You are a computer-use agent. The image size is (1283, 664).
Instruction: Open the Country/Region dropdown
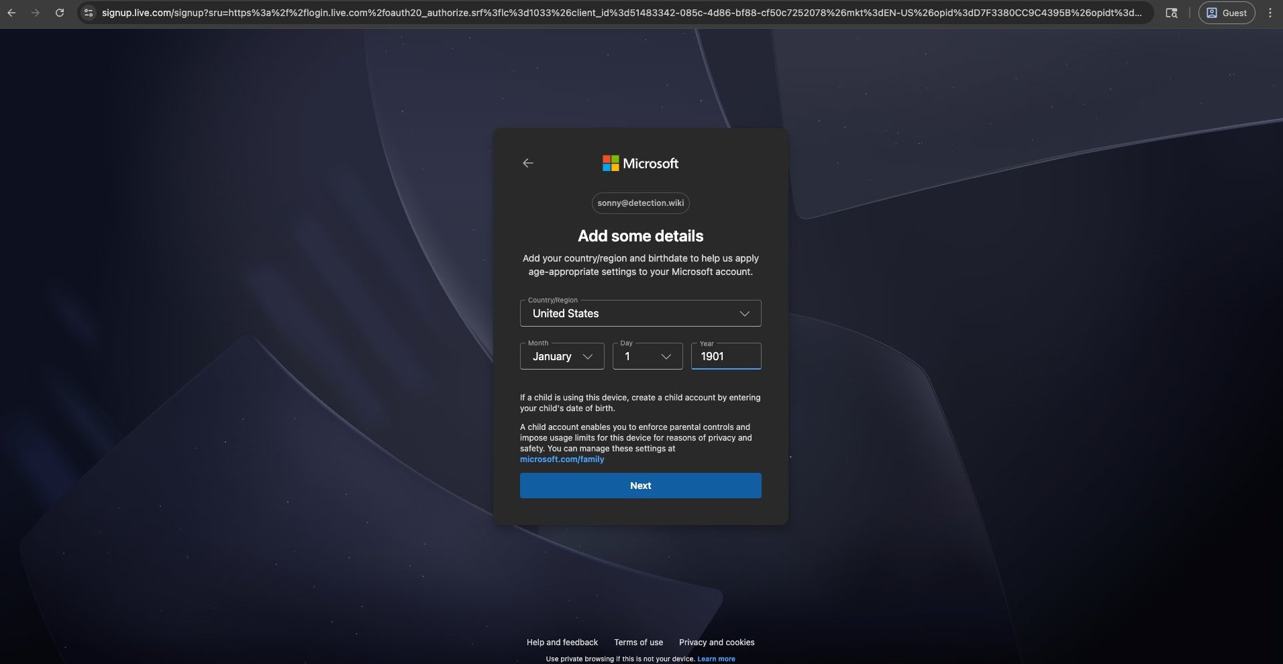[x=641, y=313]
